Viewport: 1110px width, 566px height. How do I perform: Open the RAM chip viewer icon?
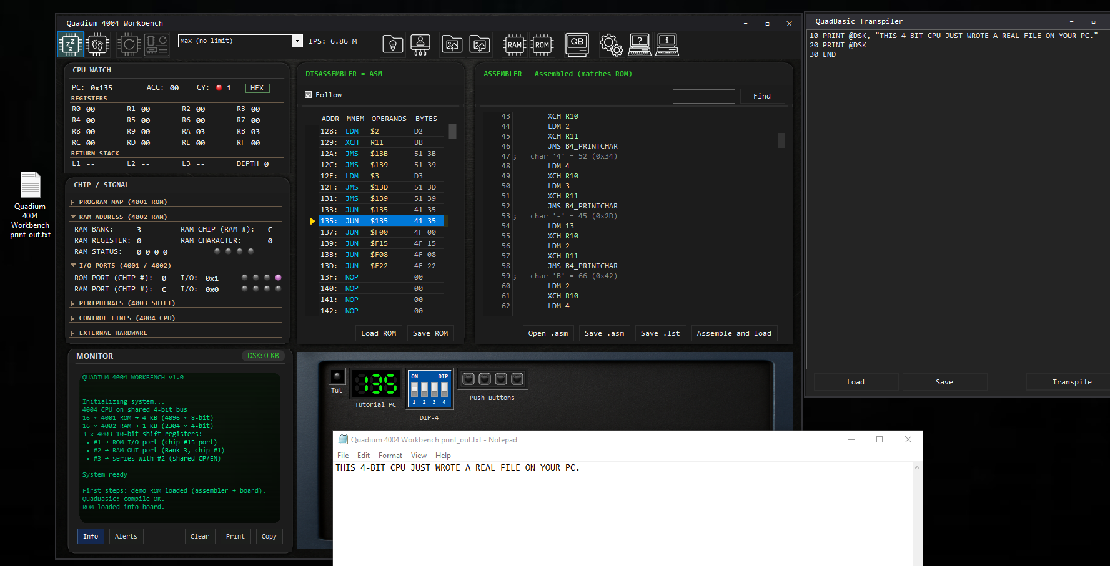[514, 45]
